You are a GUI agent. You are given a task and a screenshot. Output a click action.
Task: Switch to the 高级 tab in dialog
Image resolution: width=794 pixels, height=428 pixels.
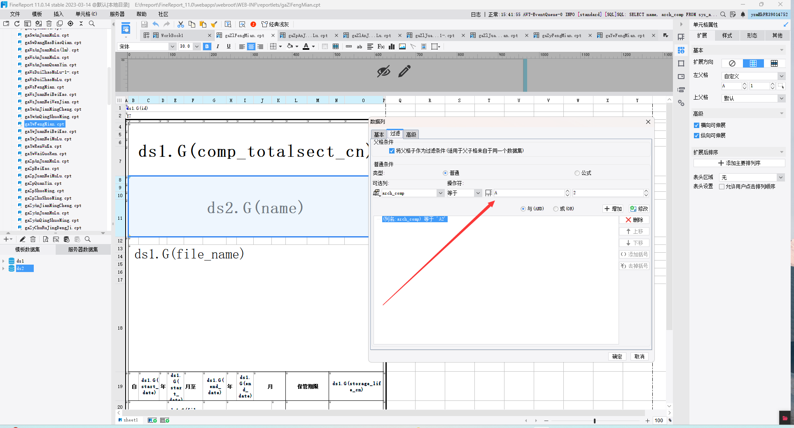point(411,135)
